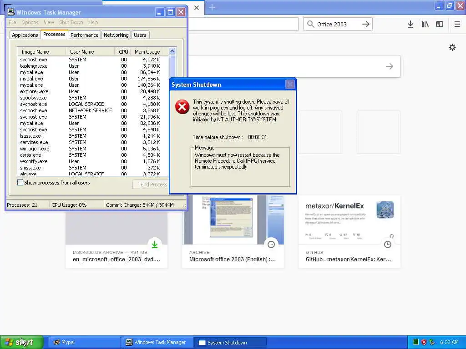The height and width of the screenshot is (349, 466).
Task: Sort processes by Mem Usage column
Action: (147, 52)
